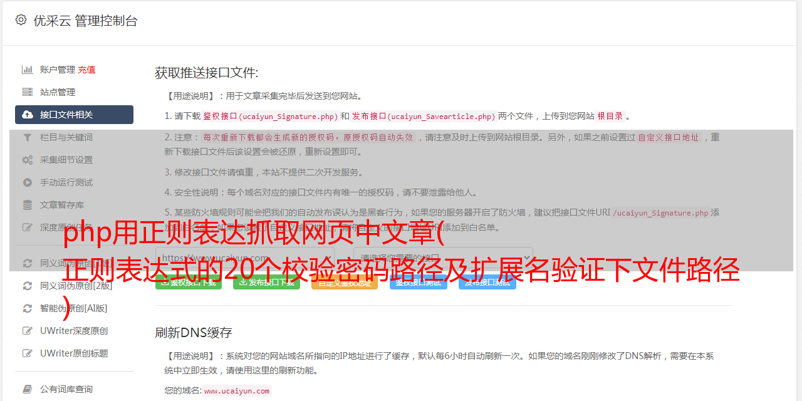Click the orange 自定义鉴权地址 button
Image resolution: width=802 pixels, height=401 pixels.
point(344,283)
